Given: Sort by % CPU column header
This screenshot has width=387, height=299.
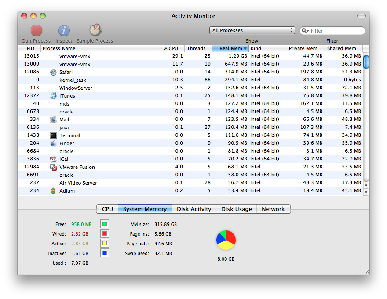Looking at the screenshot, I should click(x=173, y=48).
